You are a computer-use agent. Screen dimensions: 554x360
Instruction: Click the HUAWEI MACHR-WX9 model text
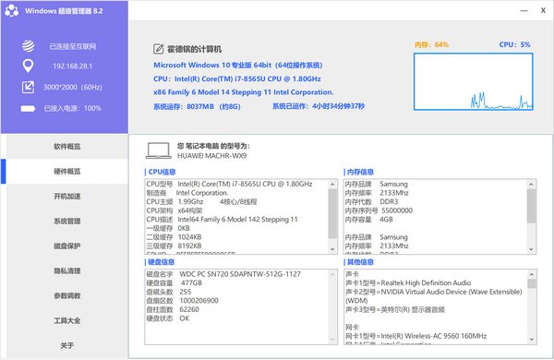[212, 156]
